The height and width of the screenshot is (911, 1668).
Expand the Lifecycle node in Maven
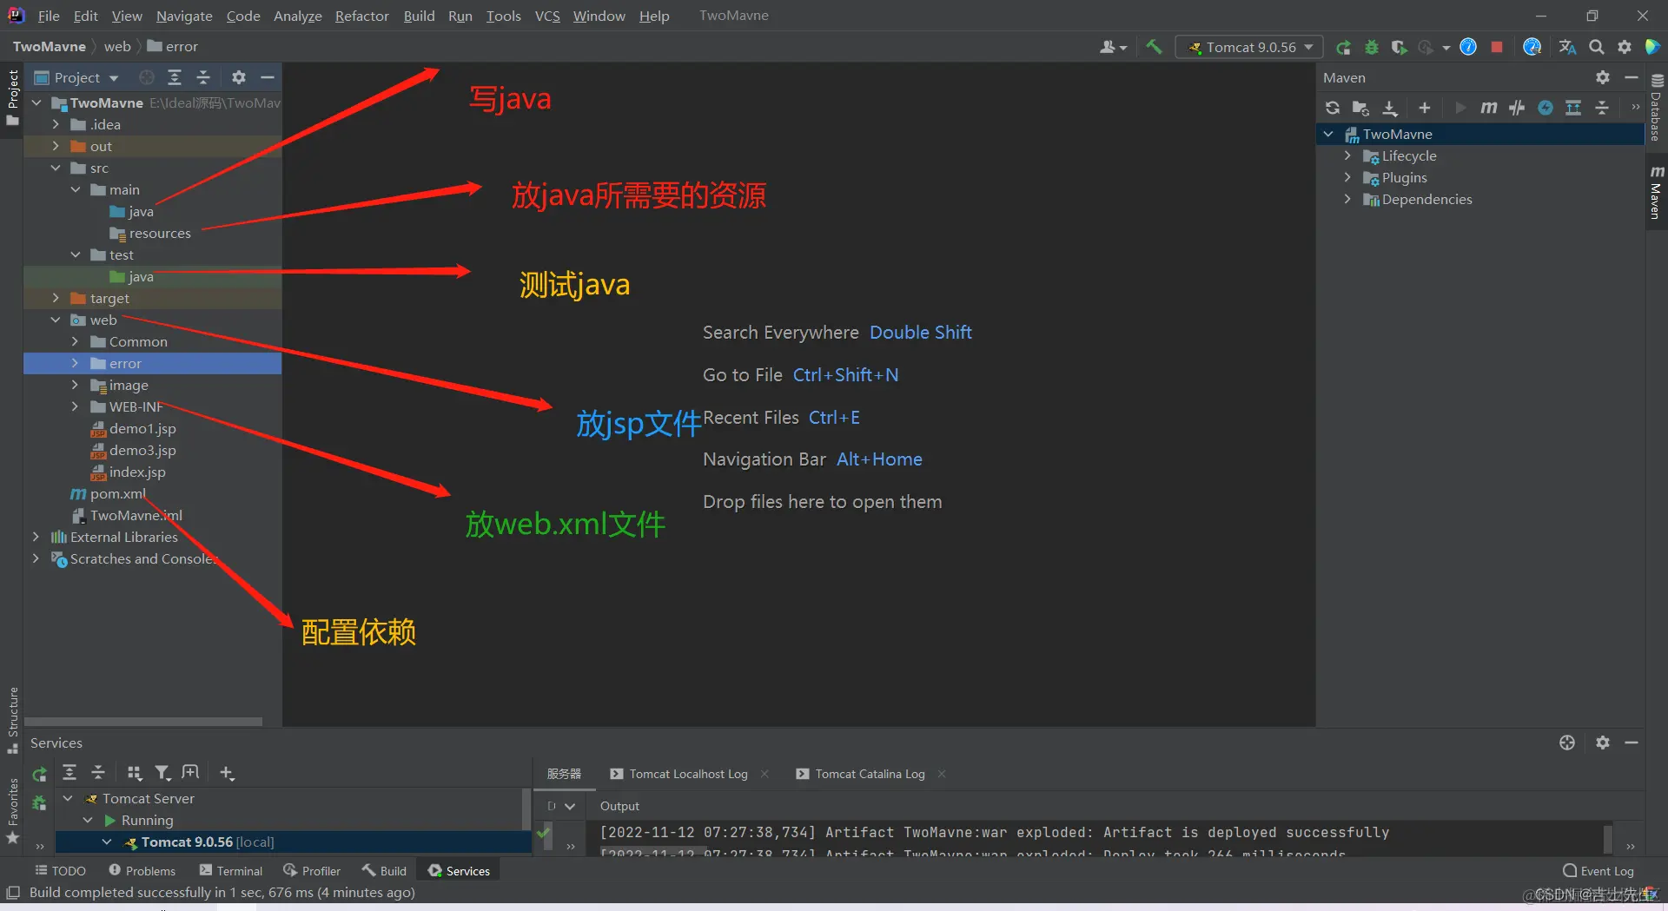pos(1347,155)
